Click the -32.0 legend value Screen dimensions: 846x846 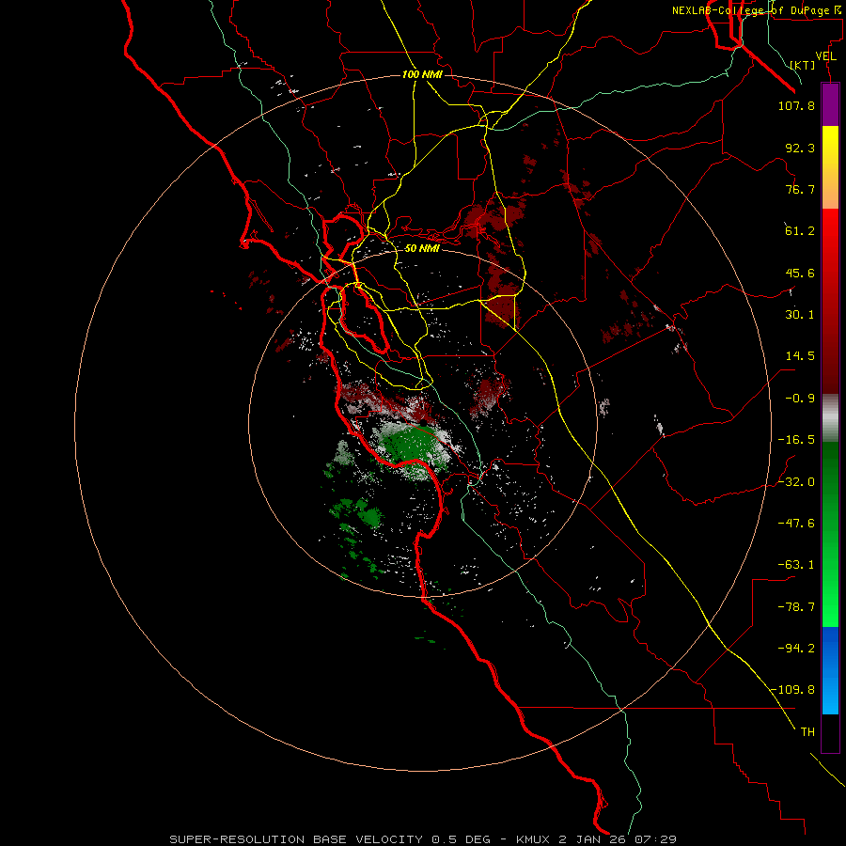pos(796,482)
